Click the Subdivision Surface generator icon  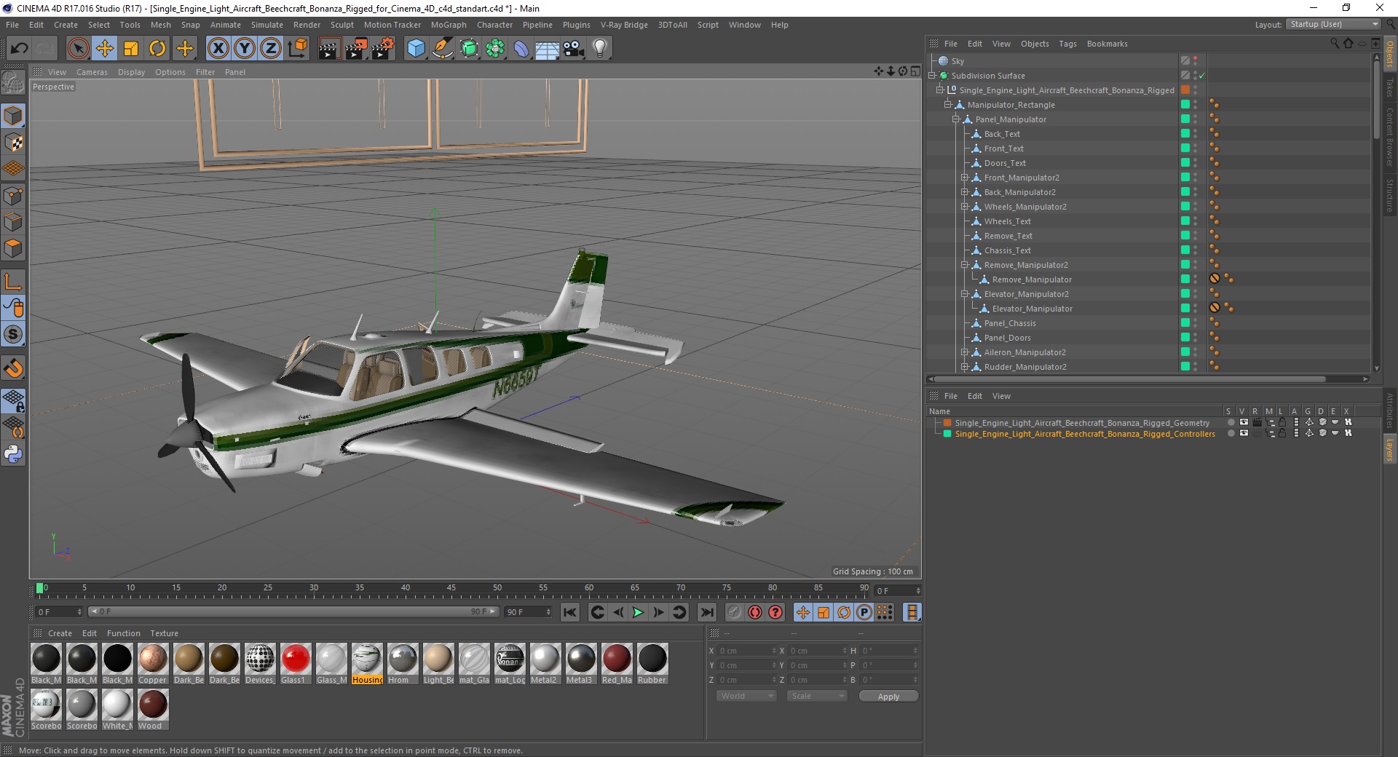[469, 49]
